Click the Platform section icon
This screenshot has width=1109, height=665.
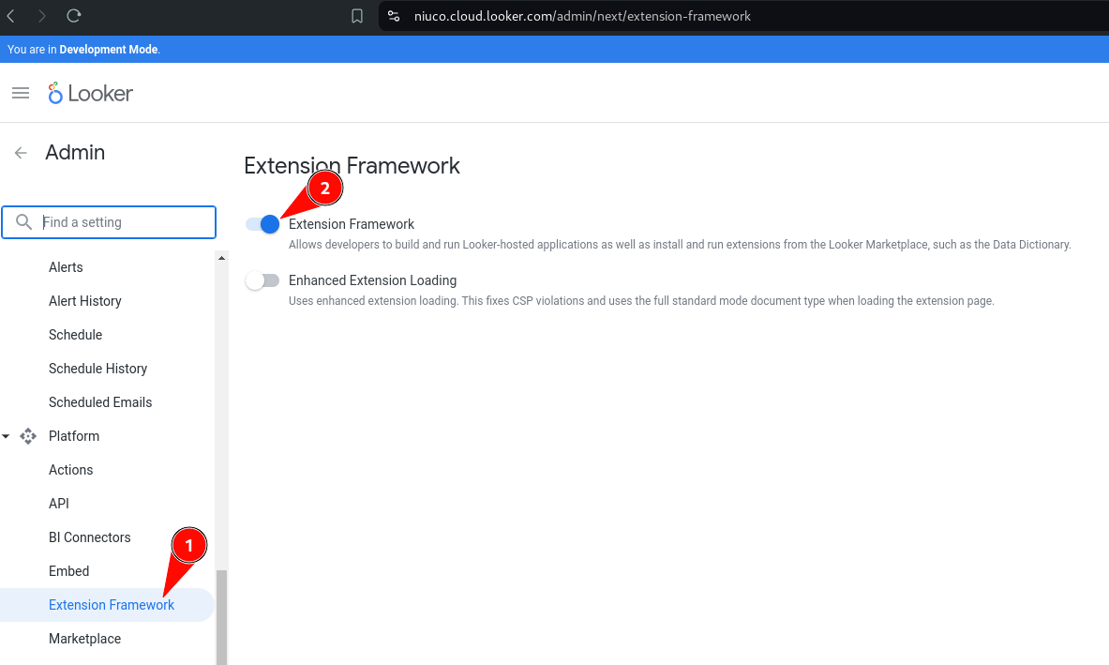(x=27, y=436)
